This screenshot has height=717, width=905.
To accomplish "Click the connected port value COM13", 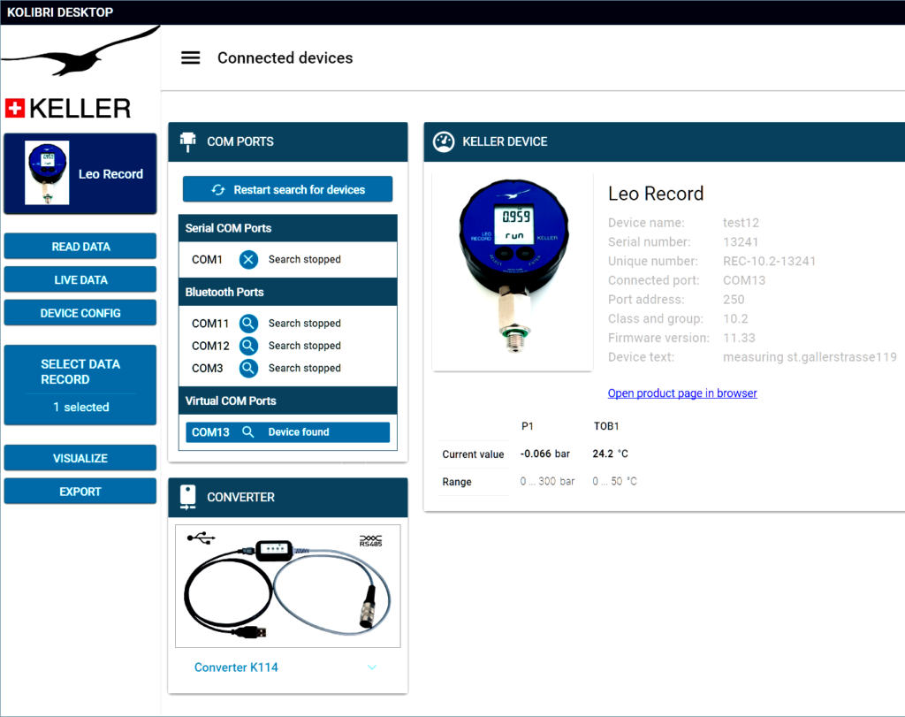I will [744, 280].
